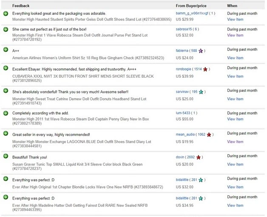Viewport: 267px width, 217px height.
Task: Click positive feedback icon beside 'A++' comment
Action: (x=6, y=50)
